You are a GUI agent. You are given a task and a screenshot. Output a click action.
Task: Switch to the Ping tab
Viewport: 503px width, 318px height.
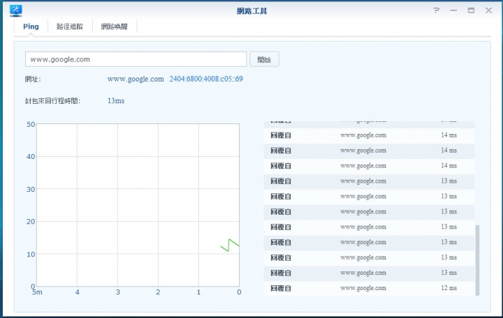click(x=31, y=26)
